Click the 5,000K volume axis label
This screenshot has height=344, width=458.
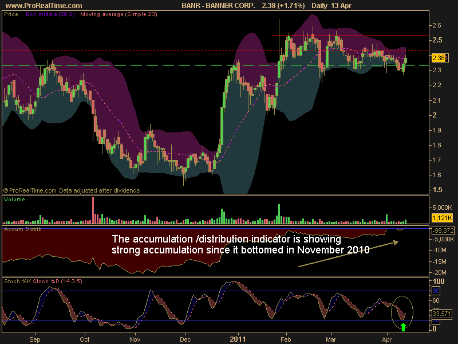(442, 208)
